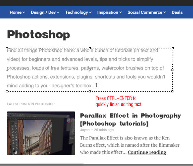The height and width of the screenshot is (166, 193).
Task: Open the Social Commerce menu
Action: coord(147,12)
